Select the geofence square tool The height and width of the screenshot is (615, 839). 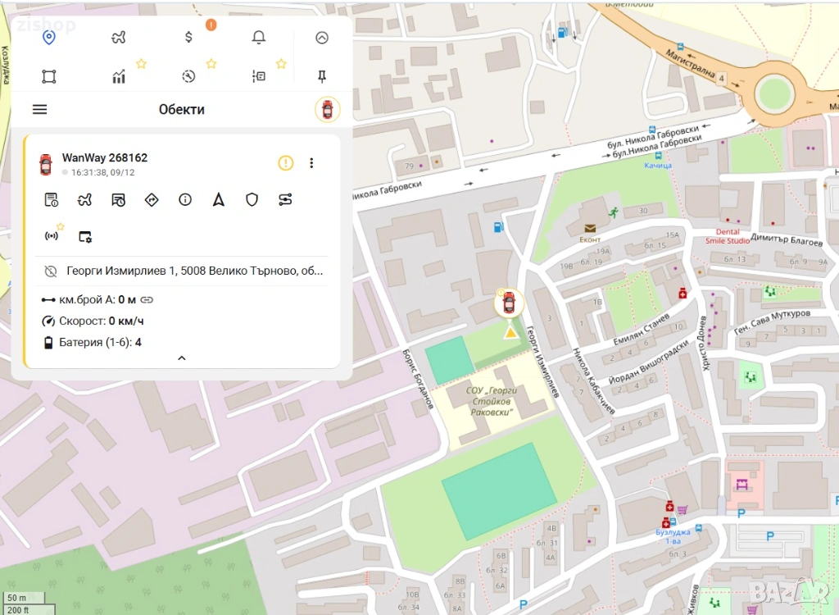coord(48,76)
